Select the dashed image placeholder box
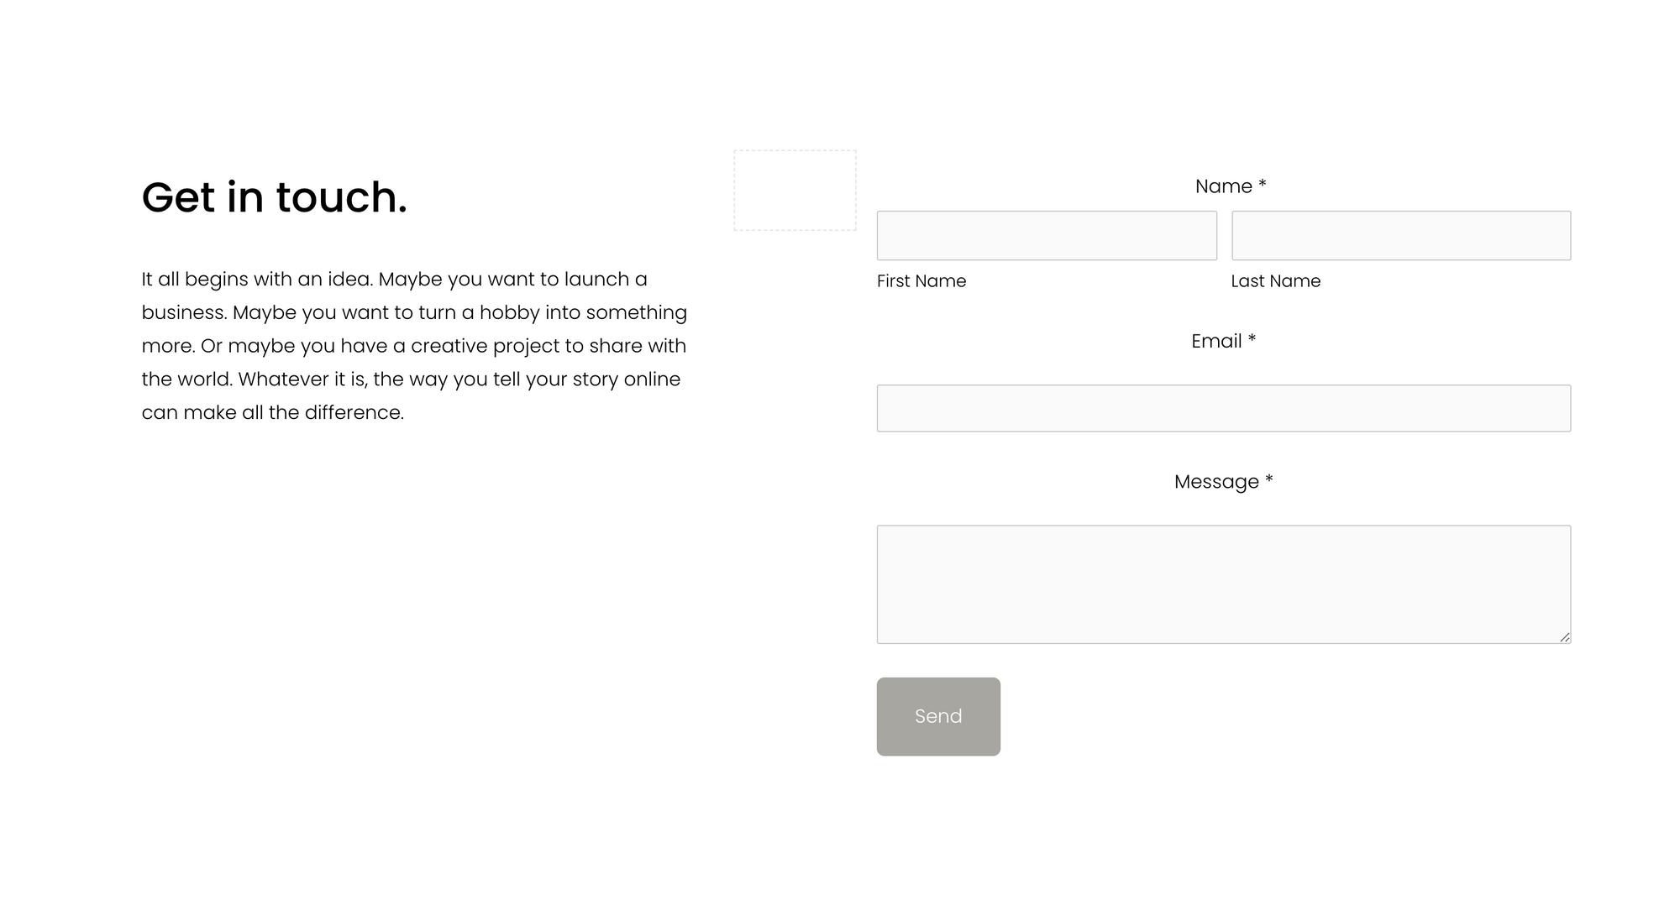Screen dimensions: 1680x900 795,191
